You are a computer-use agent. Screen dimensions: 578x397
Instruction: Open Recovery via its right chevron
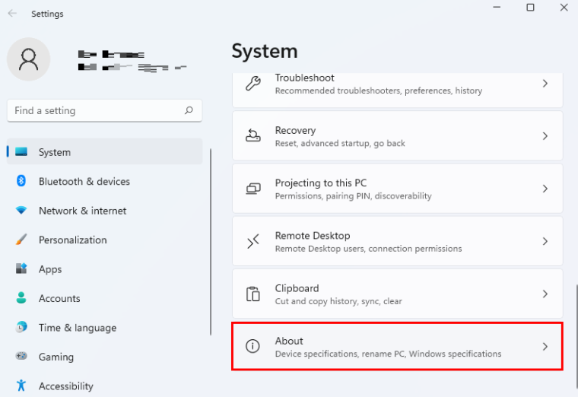[545, 136]
